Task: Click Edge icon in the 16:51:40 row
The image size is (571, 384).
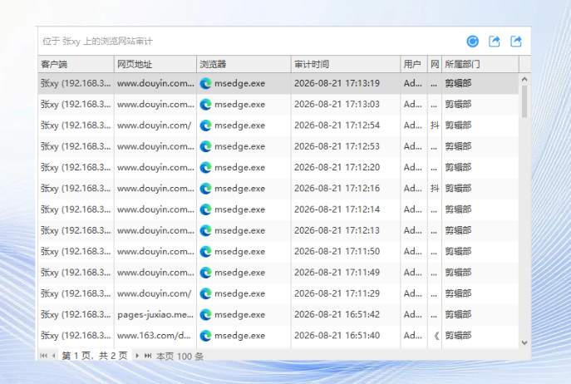Action: point(206,336)
